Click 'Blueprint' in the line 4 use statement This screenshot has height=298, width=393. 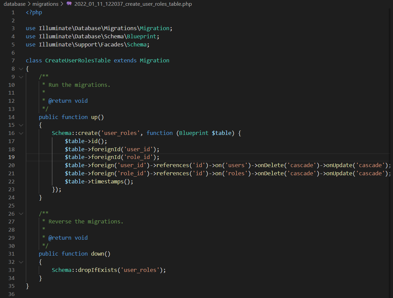[x=142, y=36]
